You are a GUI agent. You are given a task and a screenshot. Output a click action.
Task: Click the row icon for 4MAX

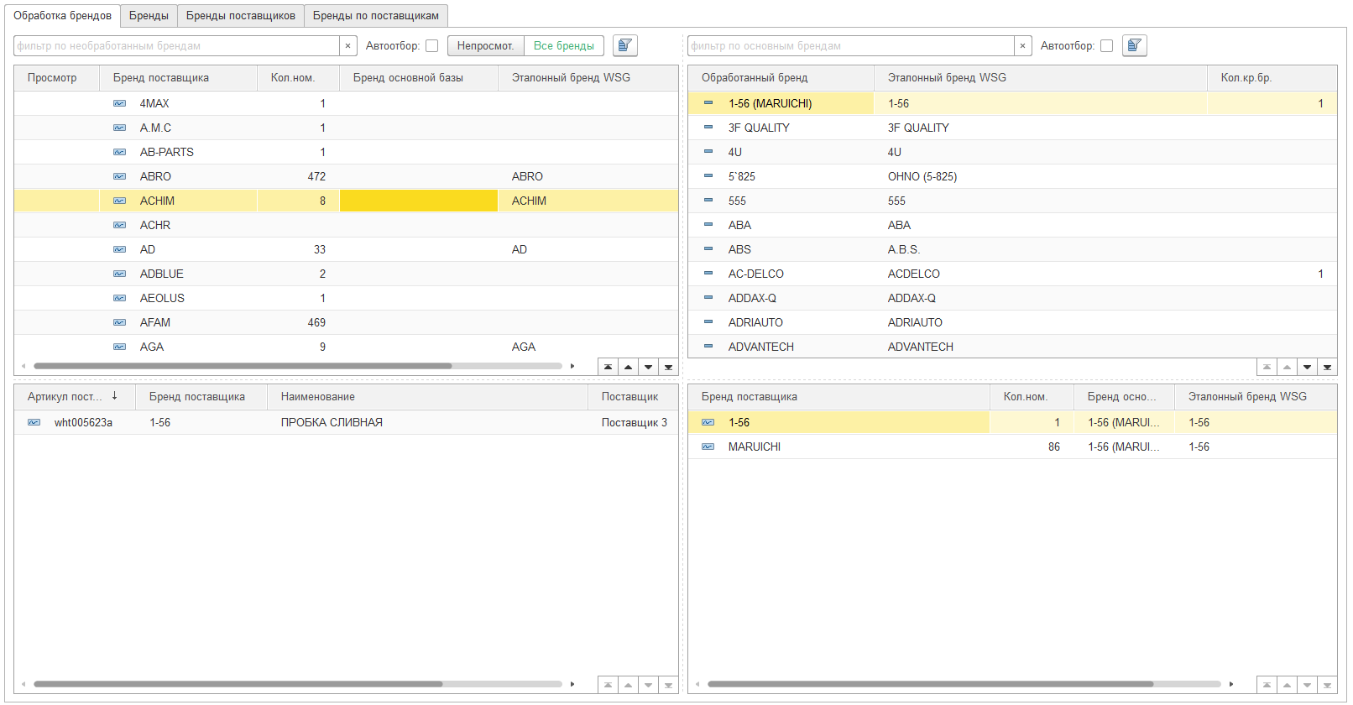120,103
